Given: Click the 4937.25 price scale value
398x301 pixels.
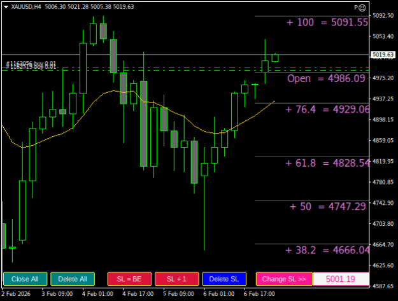Looking at the screenshot, I should point(383,99).
